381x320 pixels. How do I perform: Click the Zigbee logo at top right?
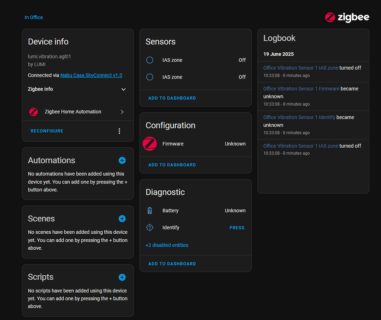point(347,17)
